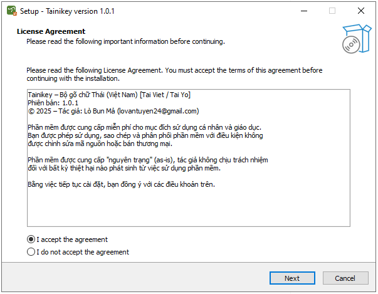Click the line containing '"nguyên trạng" (as-is)'
Viewport: 378px width, 294px height.
click(147, 160)
